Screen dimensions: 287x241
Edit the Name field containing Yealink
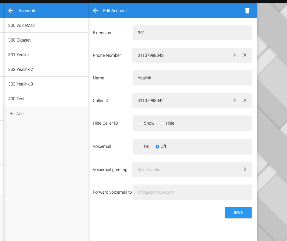click(x=192, y=78)
